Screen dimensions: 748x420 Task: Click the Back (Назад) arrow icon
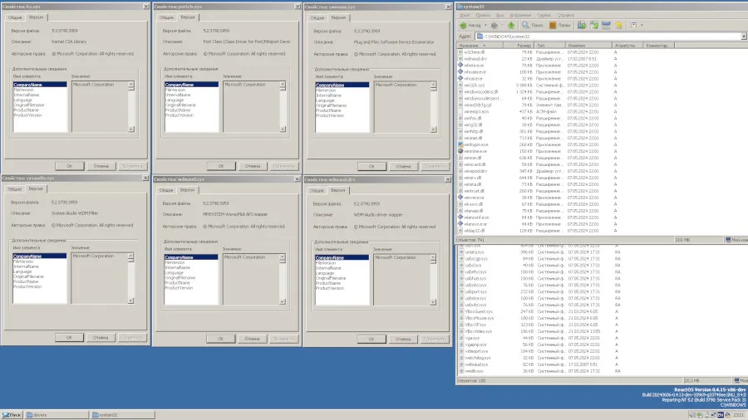pos(463,25)
